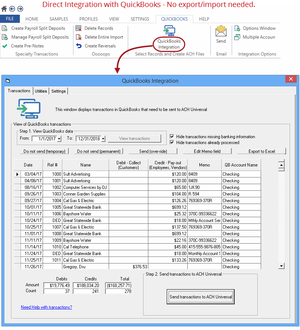
Task: Click the Debit - Collect column header
Action: point(129,165)
